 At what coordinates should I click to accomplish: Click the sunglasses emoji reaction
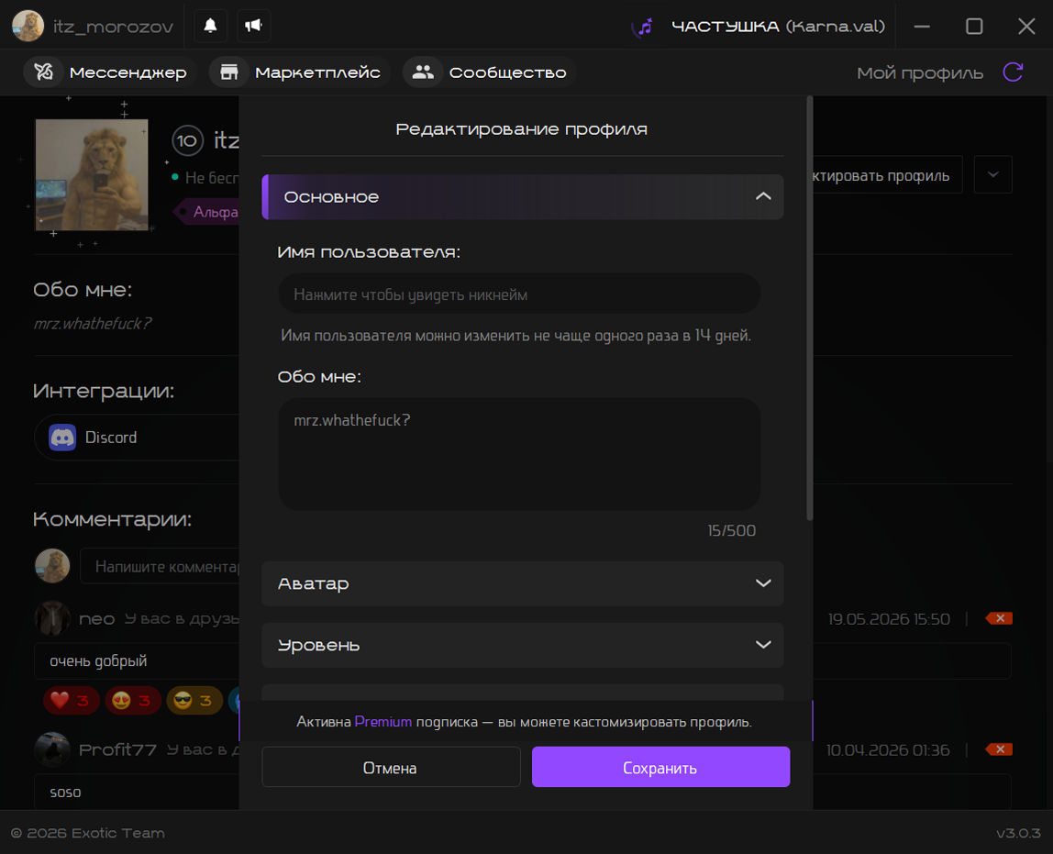point(194,701)
